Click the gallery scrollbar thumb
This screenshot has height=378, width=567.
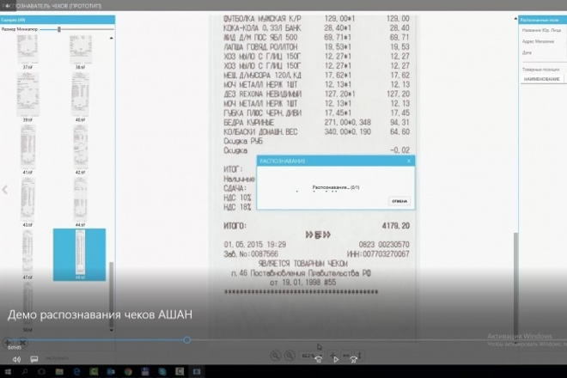click(x=112, y=294)
